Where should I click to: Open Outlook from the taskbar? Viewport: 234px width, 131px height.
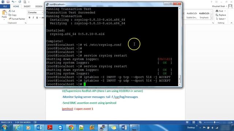coord(39,128)
